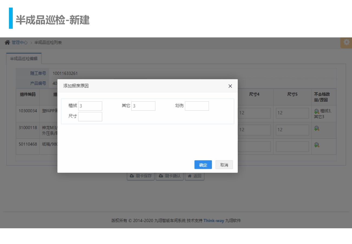
Task: Select the 半成品巡检编辑 tab
Action: click(x=24, y=59)
